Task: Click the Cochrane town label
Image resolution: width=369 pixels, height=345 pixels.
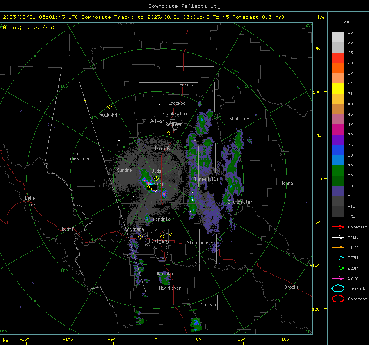Action: point(134,229)
